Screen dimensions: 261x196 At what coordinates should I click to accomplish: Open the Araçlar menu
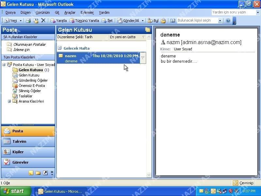(70, 12)
